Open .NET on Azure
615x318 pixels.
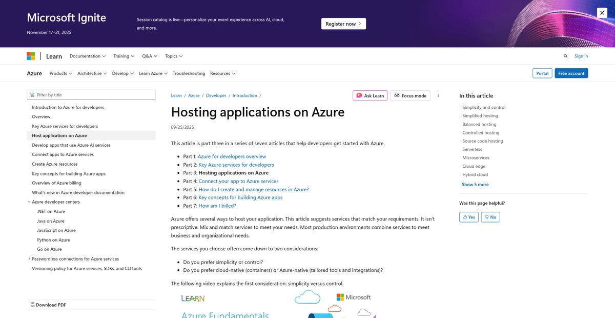(x=51, y=211)
